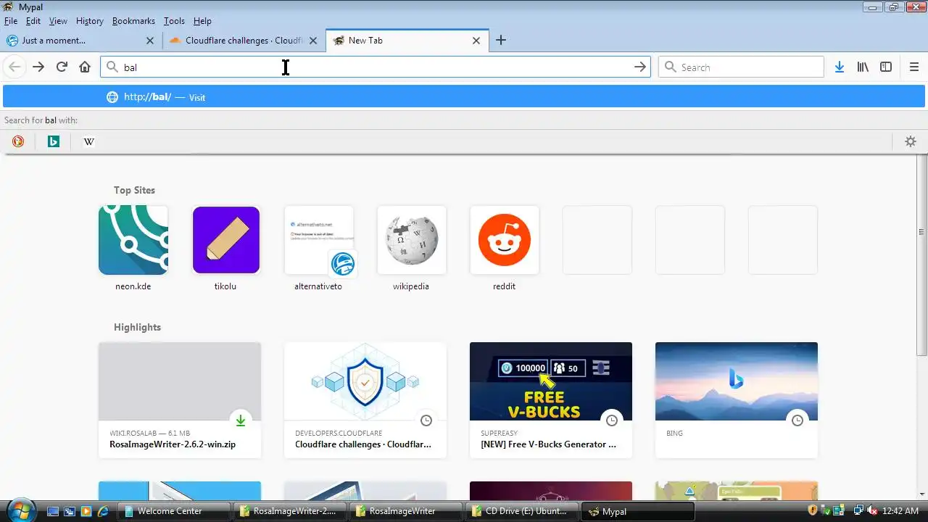Image resolution: width=928 pixels, height=522 pixels.
Task: Close the 'Just a moment...' tab
Action: [x=150, y=41]
